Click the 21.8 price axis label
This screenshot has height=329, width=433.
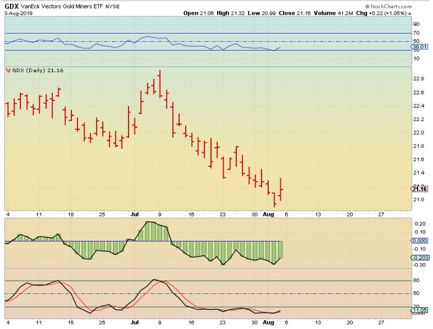point(418,146)
